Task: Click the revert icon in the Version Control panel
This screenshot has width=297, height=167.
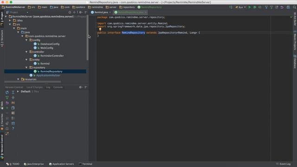Action: pyautogui.click(x=7, y=103)
